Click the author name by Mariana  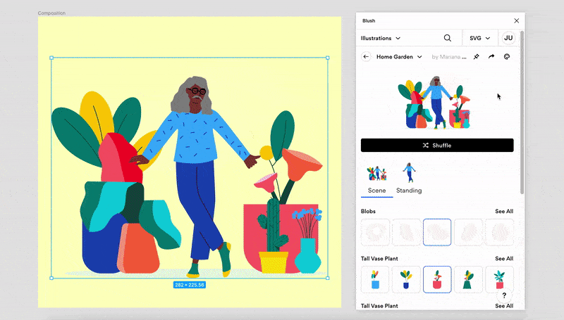(449, 57)
